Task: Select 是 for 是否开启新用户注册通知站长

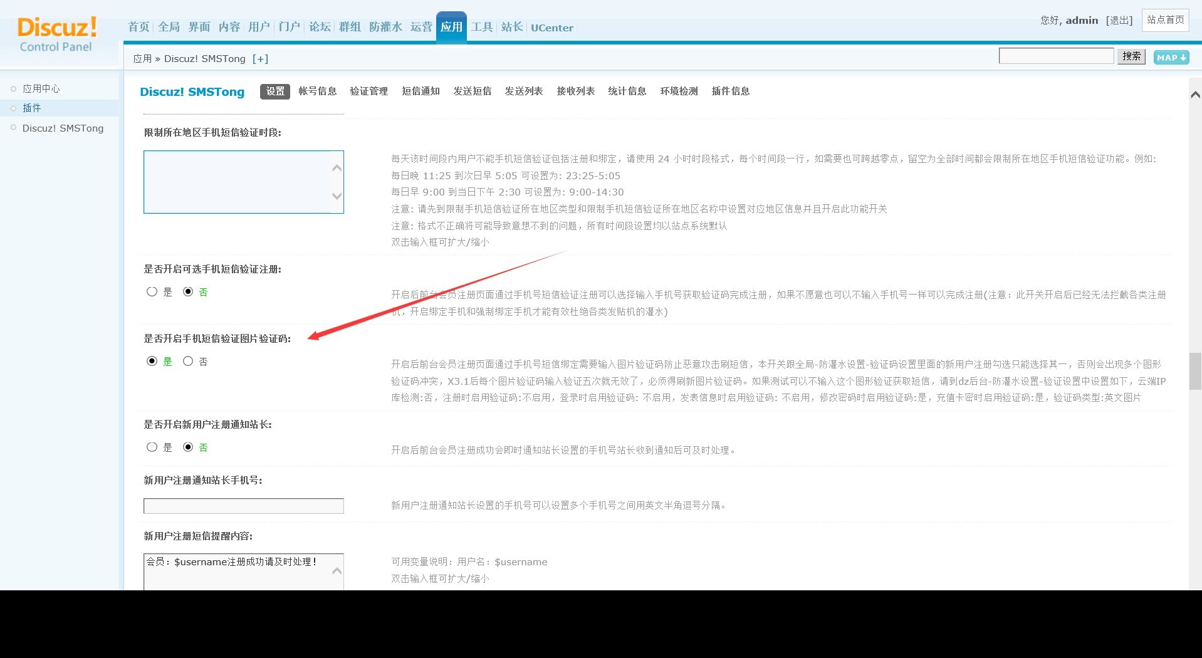Action: [x=152, y=447]
